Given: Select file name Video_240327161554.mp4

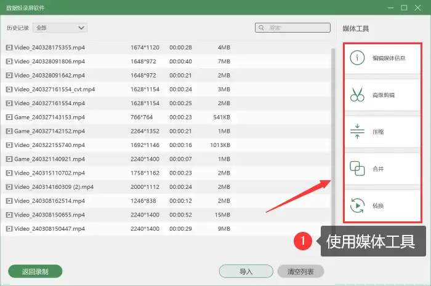Looking at the screenshot, I should [x=49, y=103].
